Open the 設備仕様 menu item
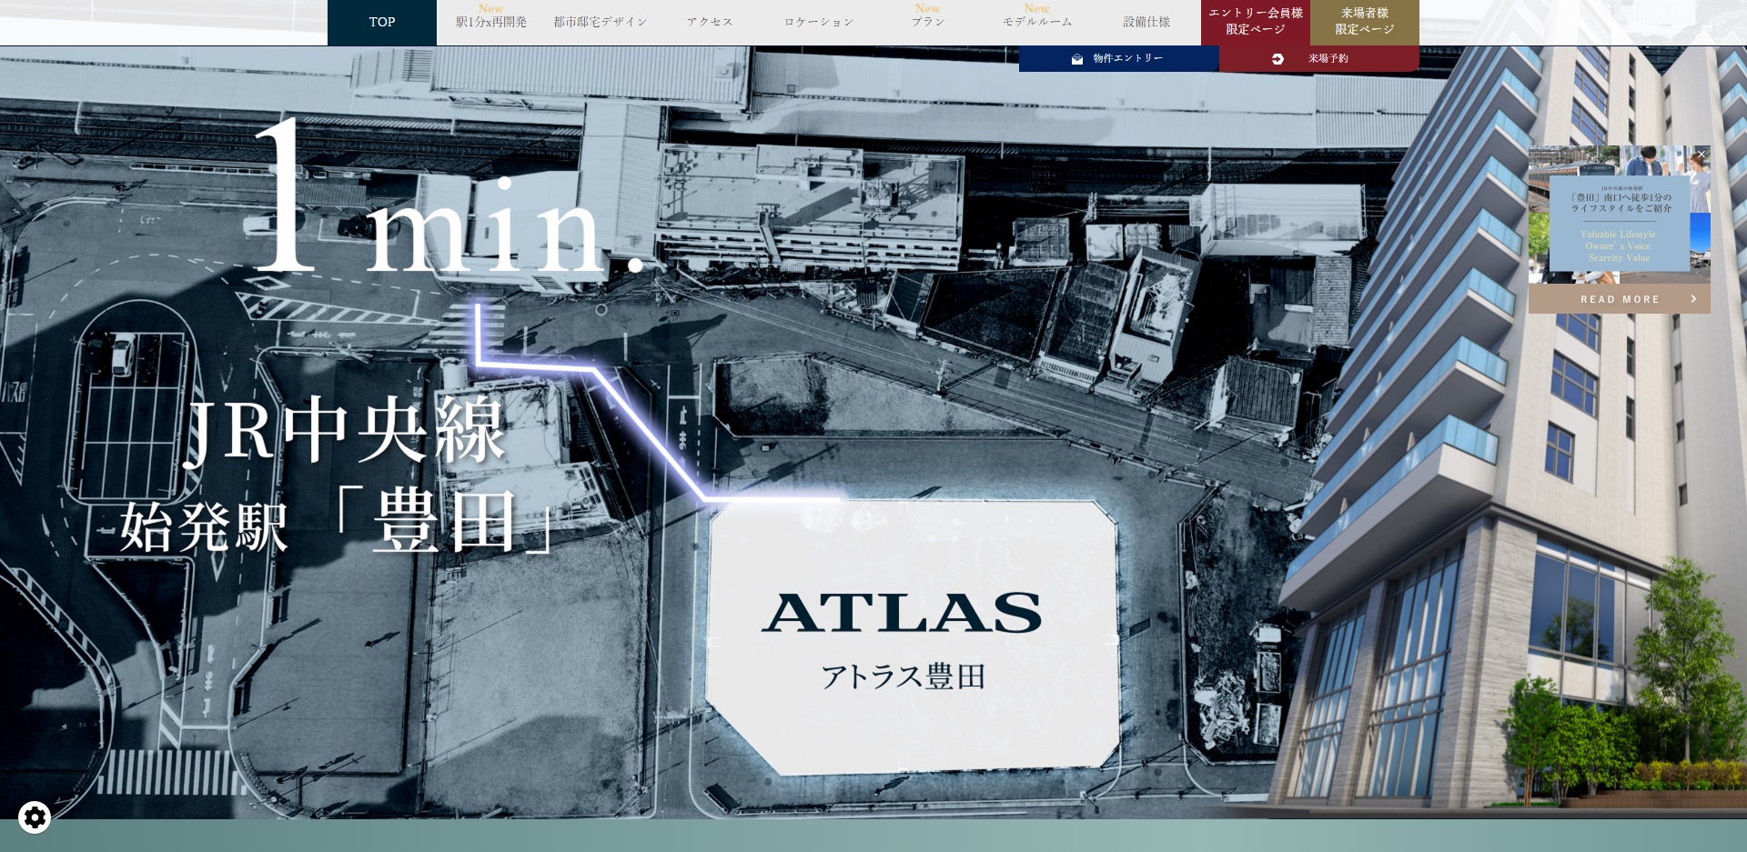This screenshot has height=852, width=1747. pos(1146,22)
